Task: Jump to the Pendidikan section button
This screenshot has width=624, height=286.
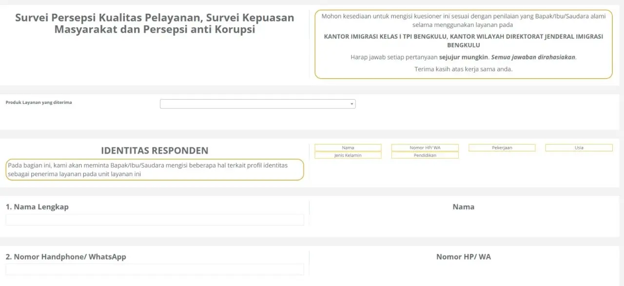Action: (425, 155)
